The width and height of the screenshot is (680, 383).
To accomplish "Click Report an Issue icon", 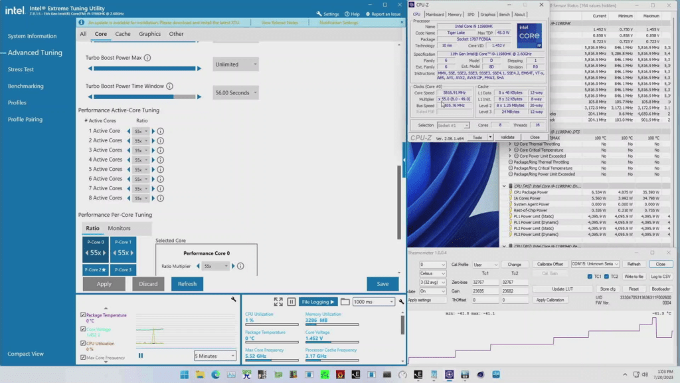I will (x=368, y=14).
